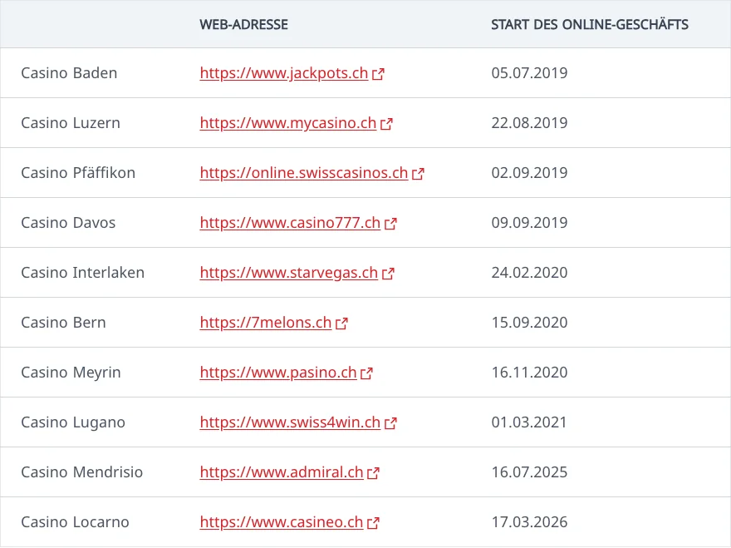Select the Casino Locarno cell
The height and width of the screenshot is (548, 731).
pyautogui.click(x=75, y=523)
